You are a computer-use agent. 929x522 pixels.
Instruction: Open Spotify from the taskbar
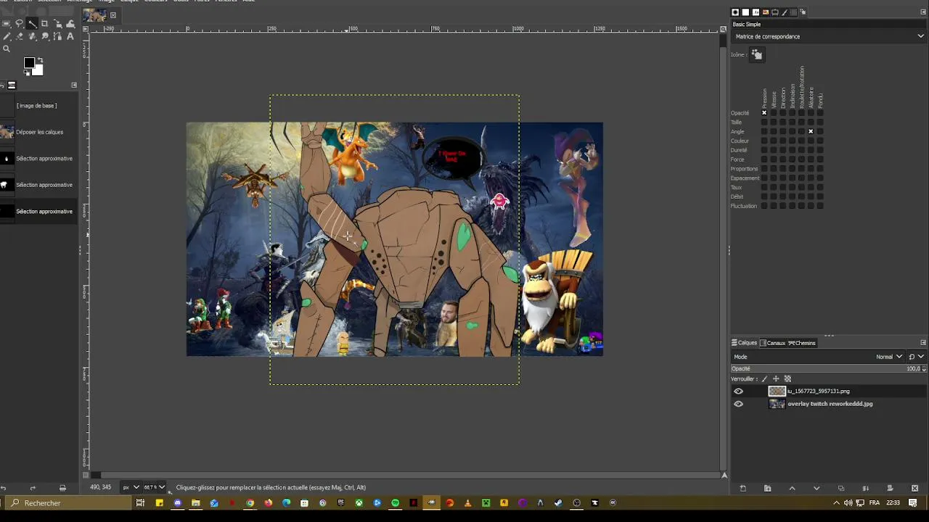395,503
